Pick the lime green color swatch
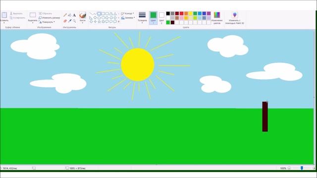 pyautogui.click(x=195, y=18)
